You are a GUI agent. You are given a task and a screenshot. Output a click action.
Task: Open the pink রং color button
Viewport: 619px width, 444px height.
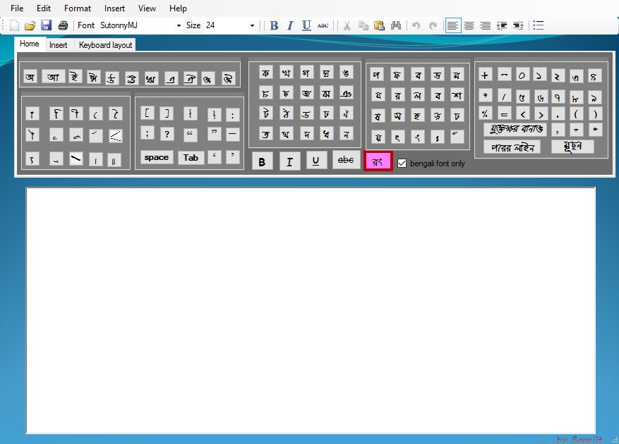coord(378,161)
